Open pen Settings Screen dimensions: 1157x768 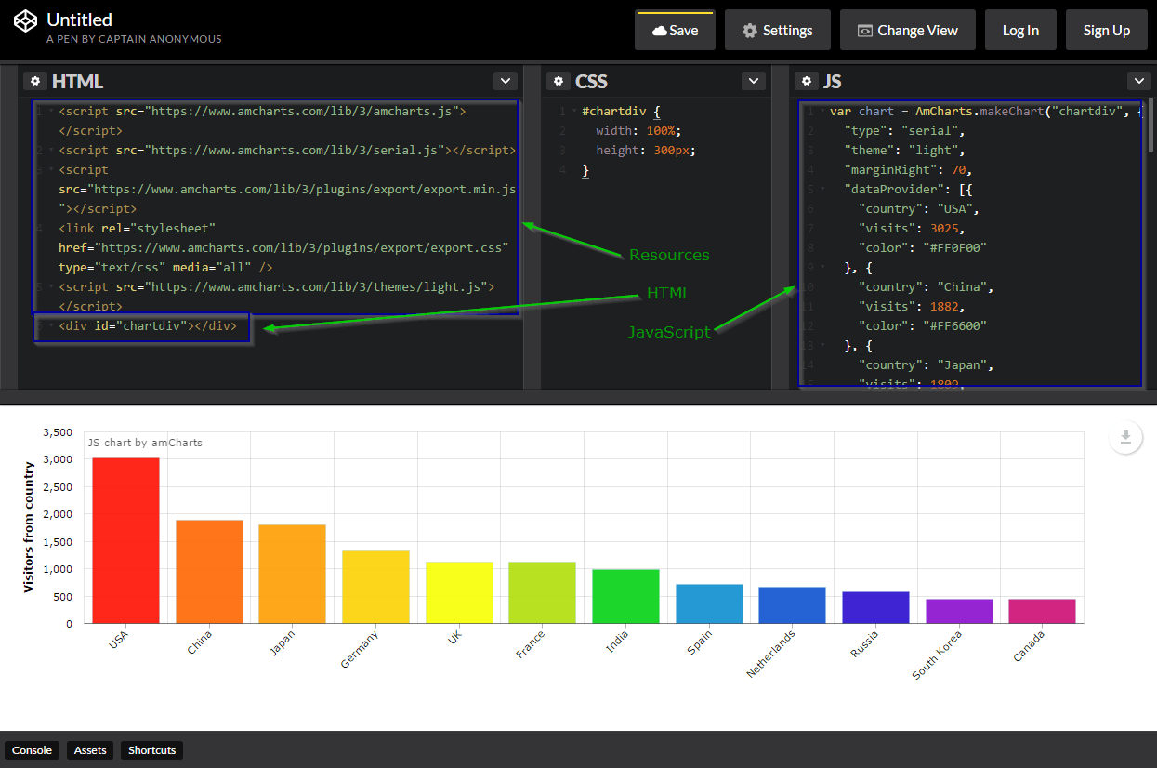(777, 31)
